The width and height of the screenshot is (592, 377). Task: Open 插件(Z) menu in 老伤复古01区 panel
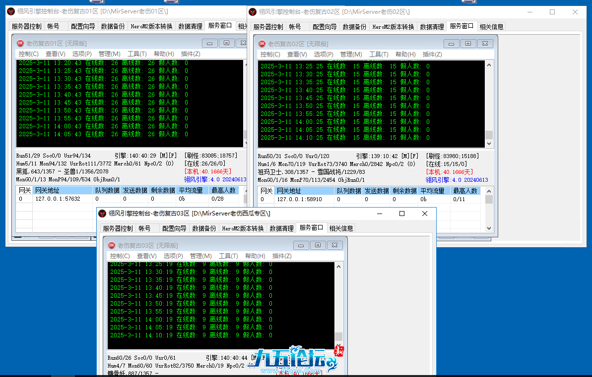coord(191,54)
